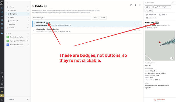Click the export file icon above the list

click(x=135, y=5)
